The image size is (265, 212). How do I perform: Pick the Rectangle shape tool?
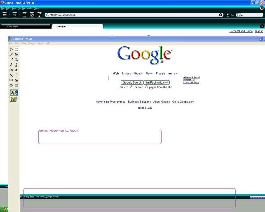click(11, 80)
